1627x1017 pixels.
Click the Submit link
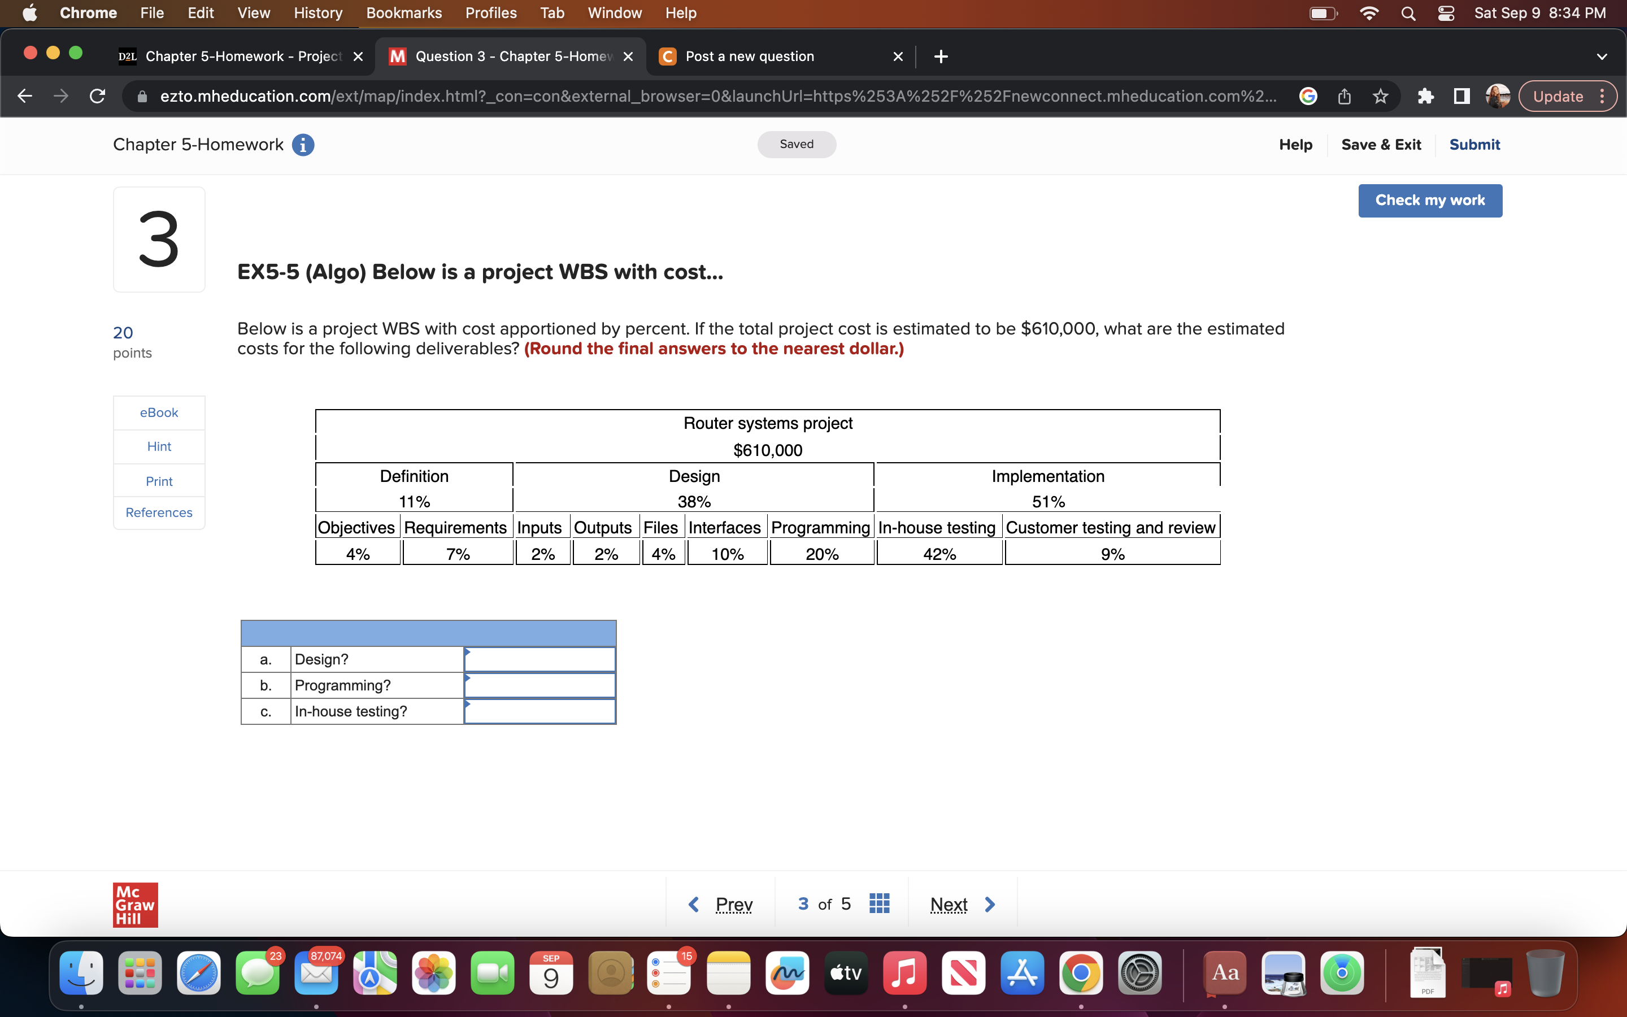click(x=1474, y=145)
